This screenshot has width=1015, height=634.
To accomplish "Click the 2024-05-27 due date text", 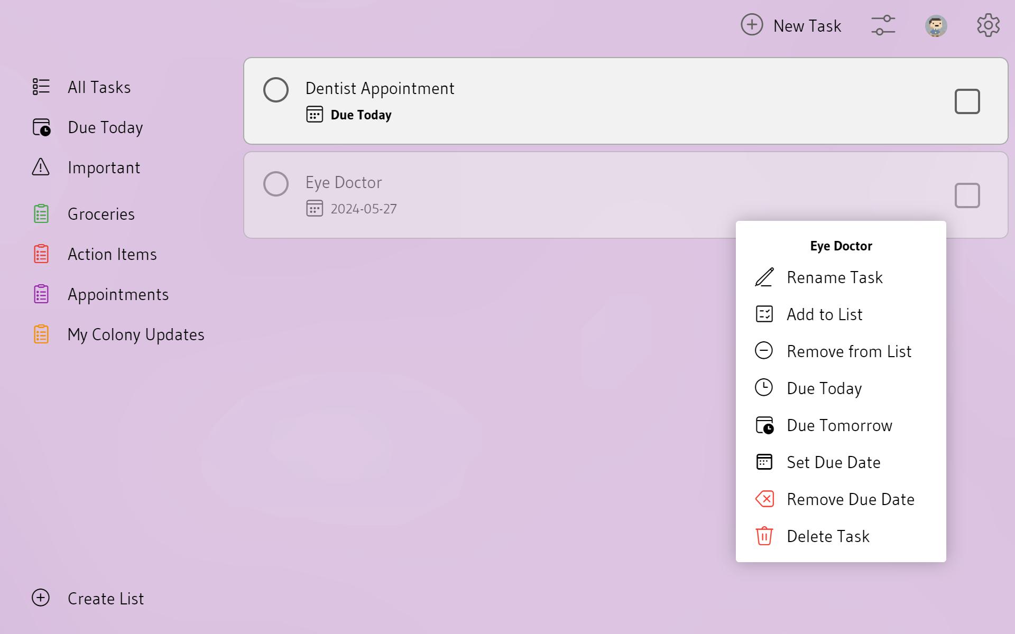I will pos(364,209).
